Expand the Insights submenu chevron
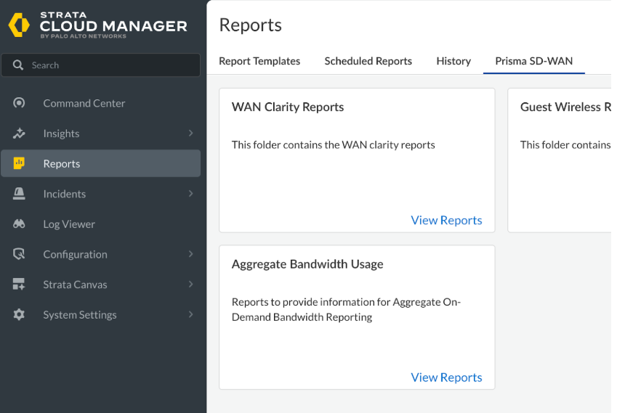 (x=190, y=134)
